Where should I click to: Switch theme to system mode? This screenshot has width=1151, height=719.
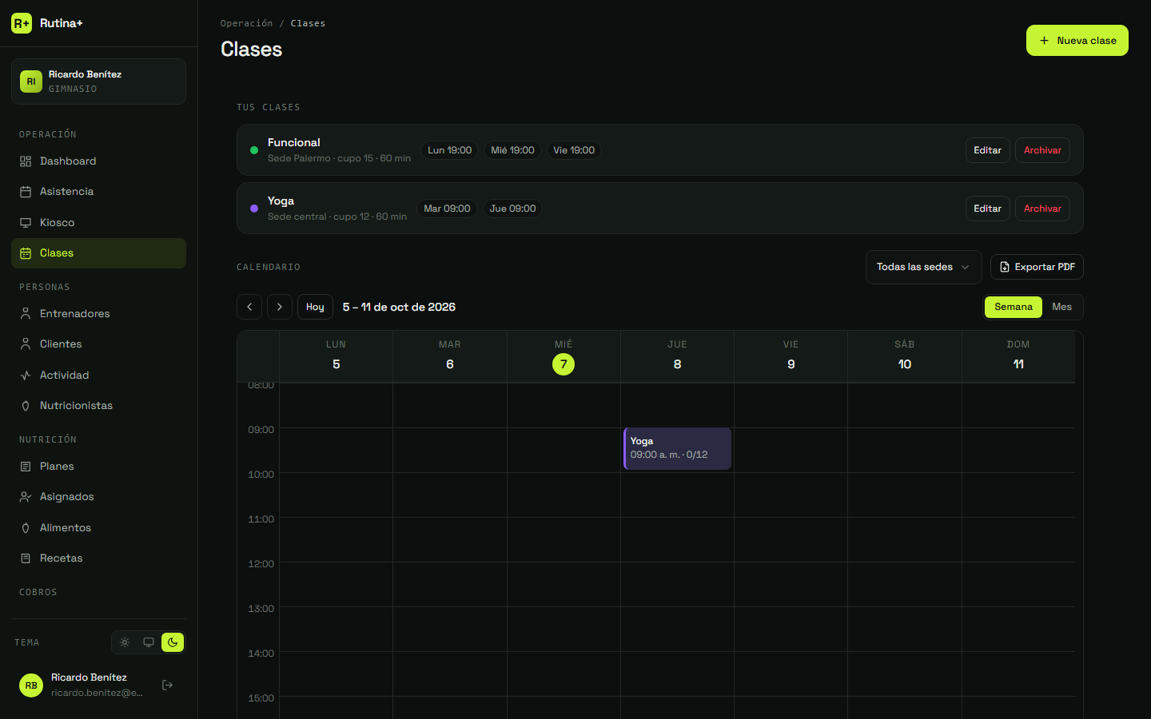149,642
